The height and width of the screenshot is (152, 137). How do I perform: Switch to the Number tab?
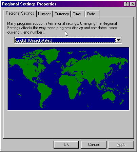pyautogui.click(x=44, y=14)
